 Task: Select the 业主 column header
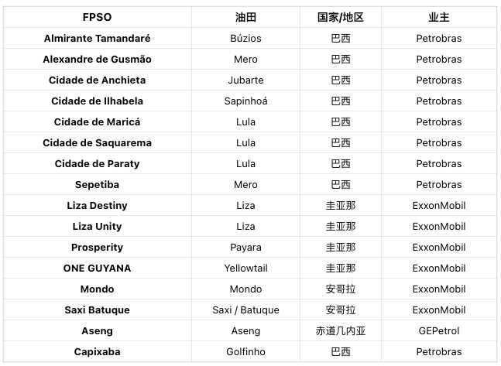click(x=439, y=17)
